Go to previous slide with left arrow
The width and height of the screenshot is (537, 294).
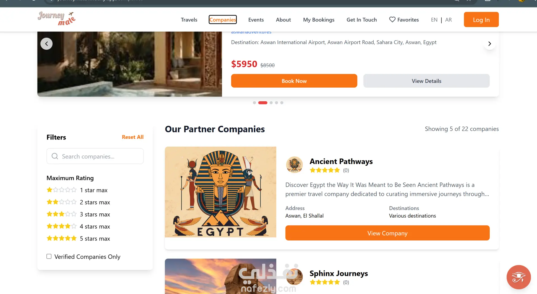46,44
